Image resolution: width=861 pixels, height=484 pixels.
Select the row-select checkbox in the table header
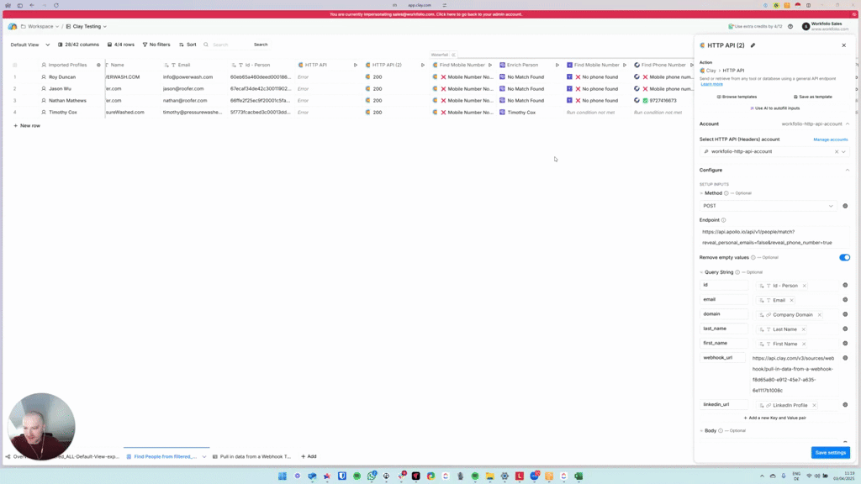[x=14, y=65]
